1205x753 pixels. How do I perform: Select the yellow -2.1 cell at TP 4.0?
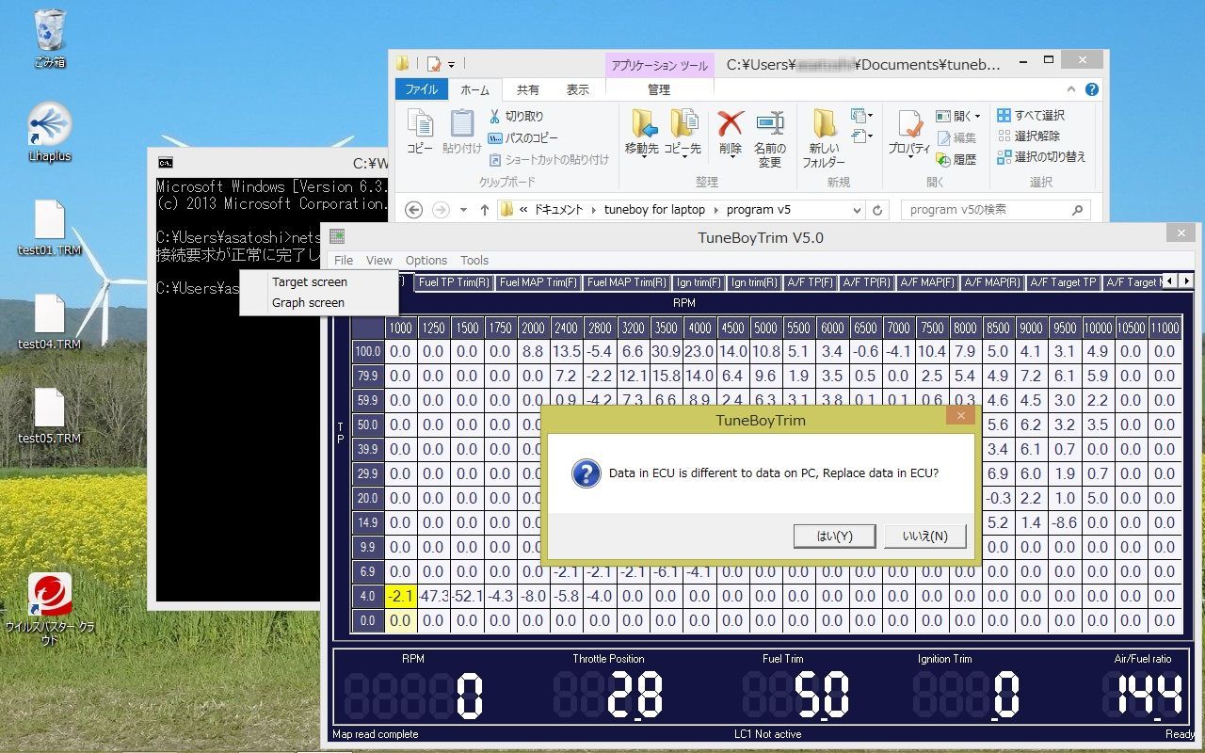point(401,596)
